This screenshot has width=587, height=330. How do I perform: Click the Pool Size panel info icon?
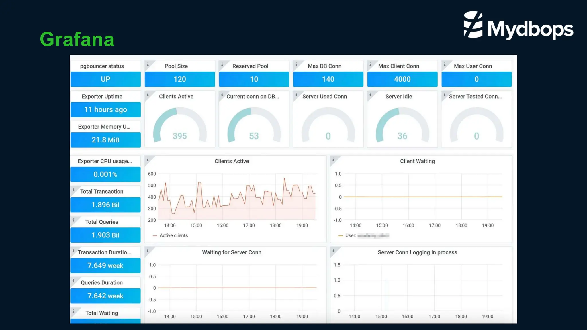point(148,64)
